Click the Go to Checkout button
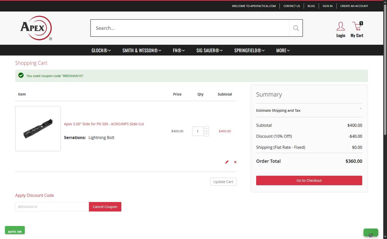The width and height of the screenshot is (387, 239). point(309,180)
